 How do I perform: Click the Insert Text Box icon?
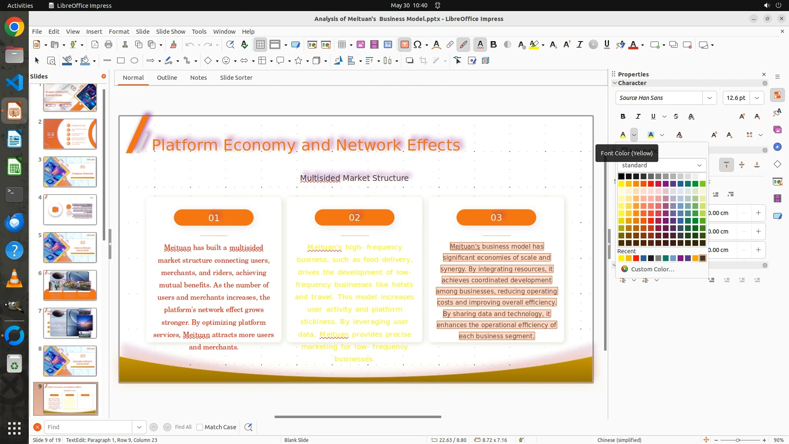click(404, 45)
